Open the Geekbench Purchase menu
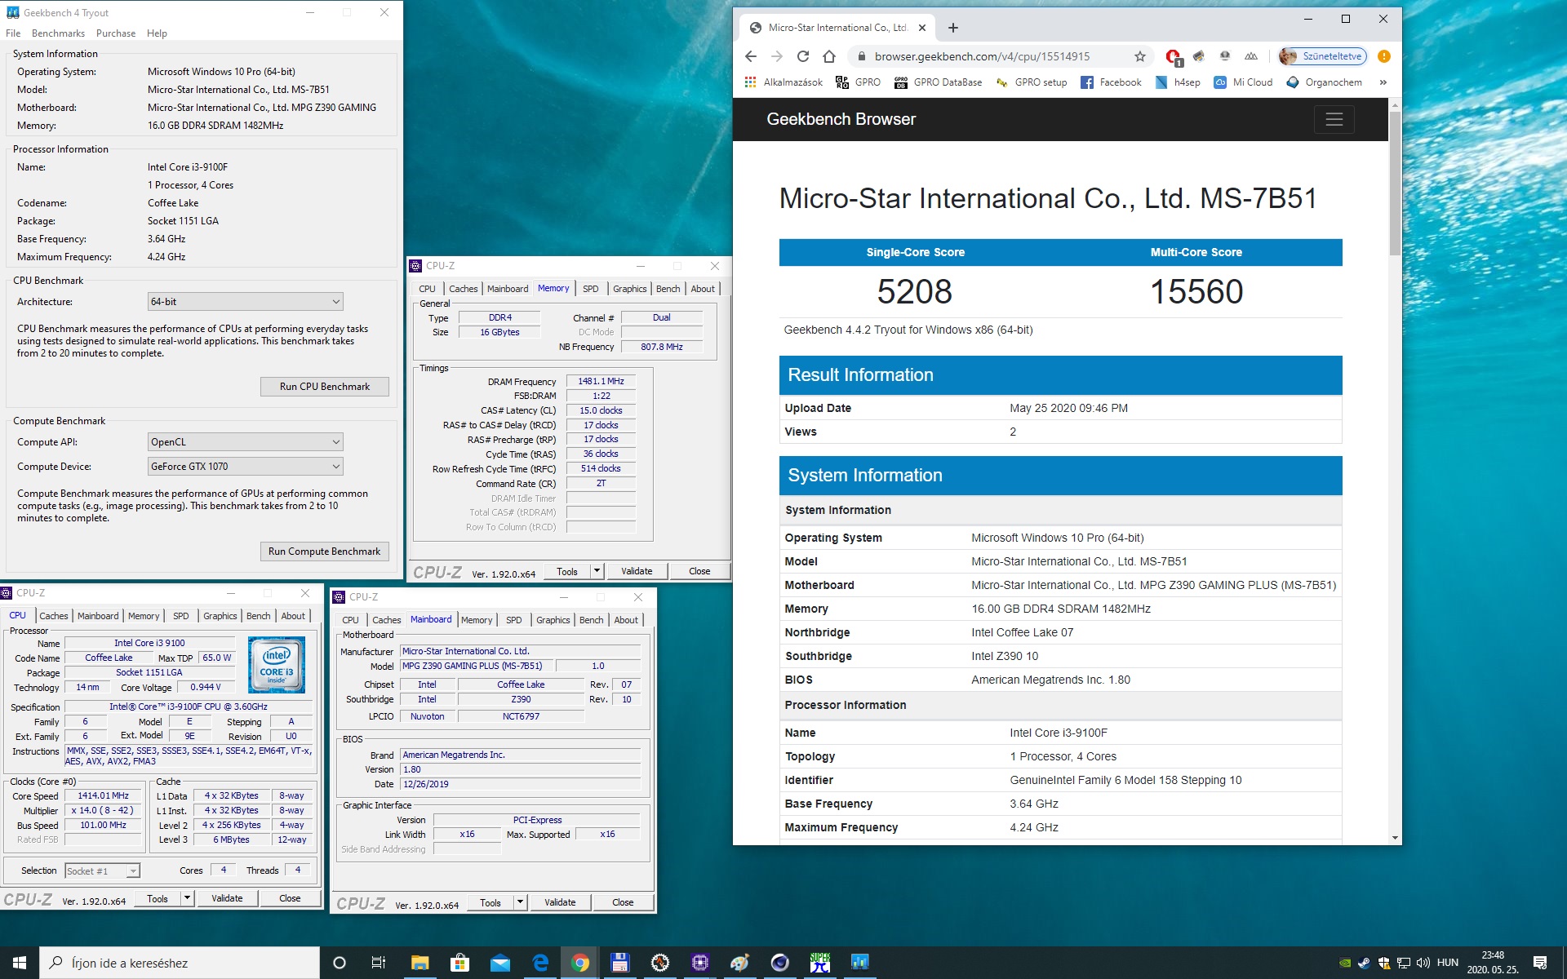The image size is (1567, 979). pyautogui.click(x=116, y=33)
